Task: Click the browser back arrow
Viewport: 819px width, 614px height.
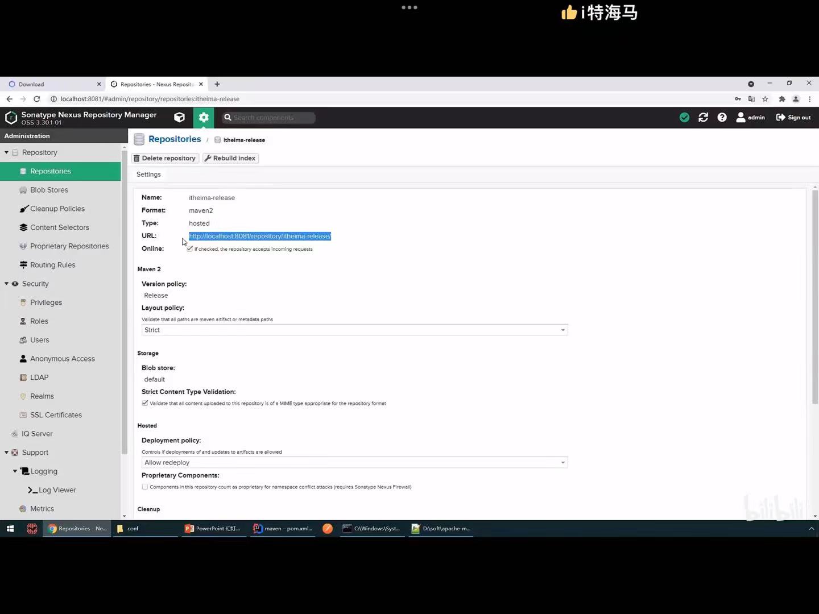Action: (x=9, y=99)
